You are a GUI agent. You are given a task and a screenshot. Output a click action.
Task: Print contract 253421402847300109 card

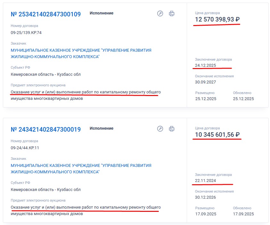point(171,13)
